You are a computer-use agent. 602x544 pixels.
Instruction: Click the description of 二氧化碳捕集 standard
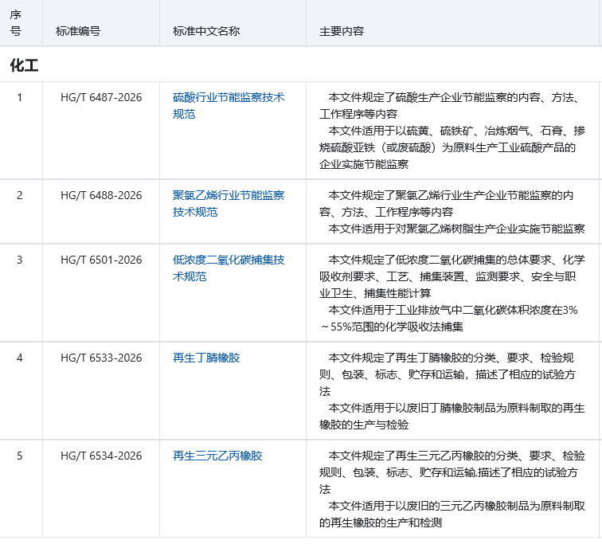(451, 293)
